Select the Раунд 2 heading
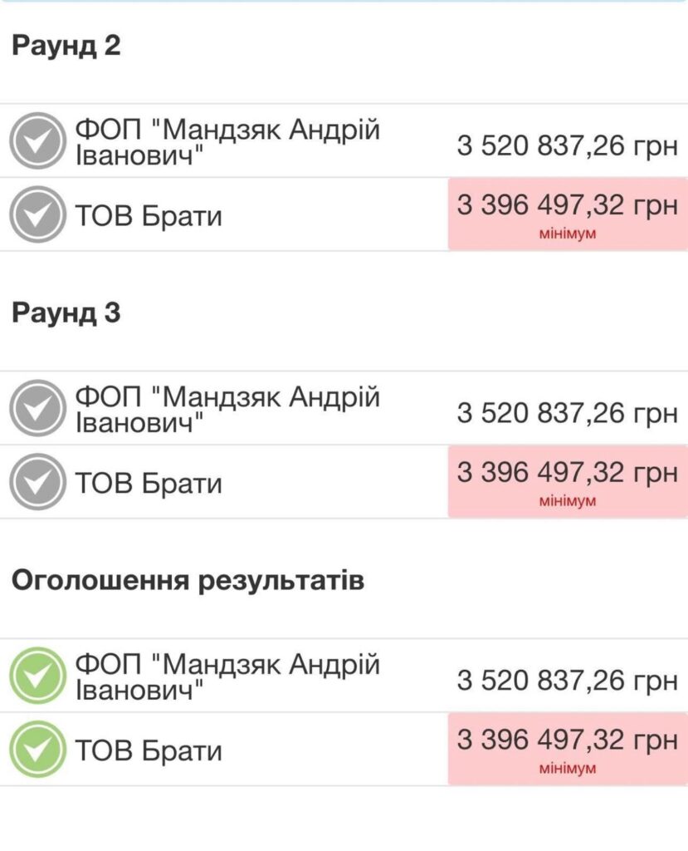This screenshot has width=688, height=851. [x=66, y=45]
